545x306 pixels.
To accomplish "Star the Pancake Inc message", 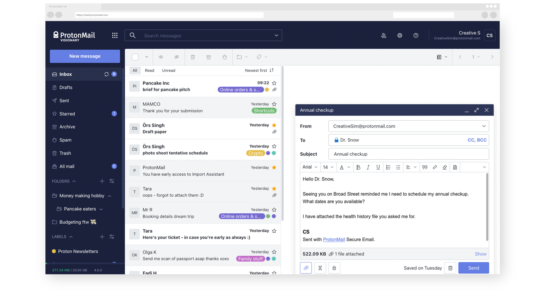I will [274, 83].
